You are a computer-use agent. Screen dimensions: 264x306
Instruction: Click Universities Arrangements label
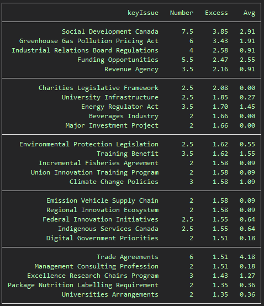tap(110, 294)
